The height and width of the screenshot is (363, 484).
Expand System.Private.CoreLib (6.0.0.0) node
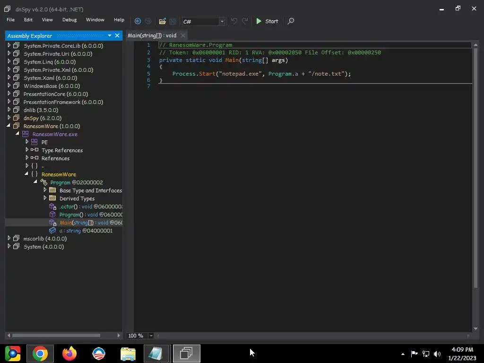pos(9,45)
